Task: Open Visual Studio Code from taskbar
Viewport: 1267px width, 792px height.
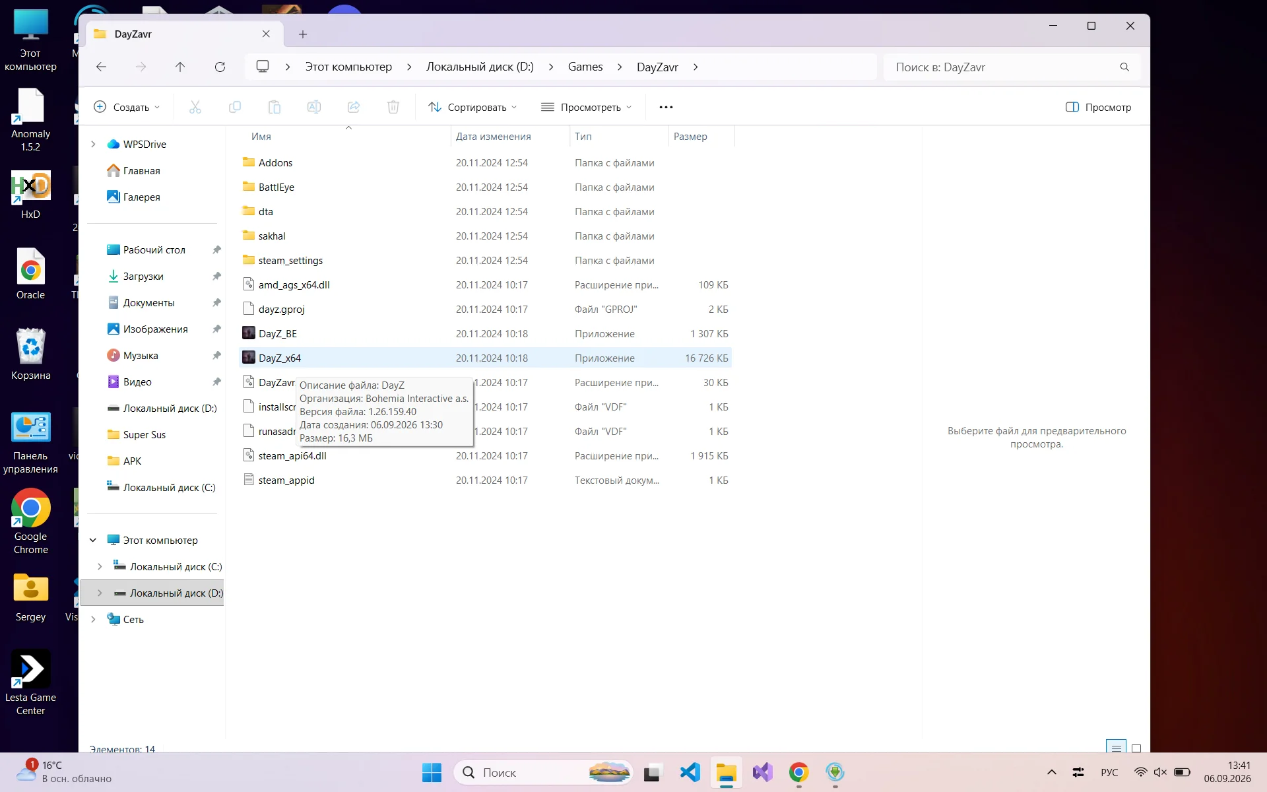Action: (x=690, y=772)
